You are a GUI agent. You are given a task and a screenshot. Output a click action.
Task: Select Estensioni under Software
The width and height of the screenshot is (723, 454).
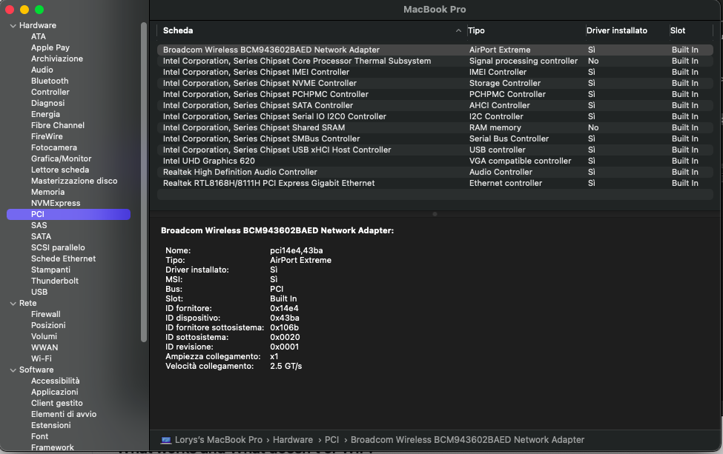coord(50,425)
